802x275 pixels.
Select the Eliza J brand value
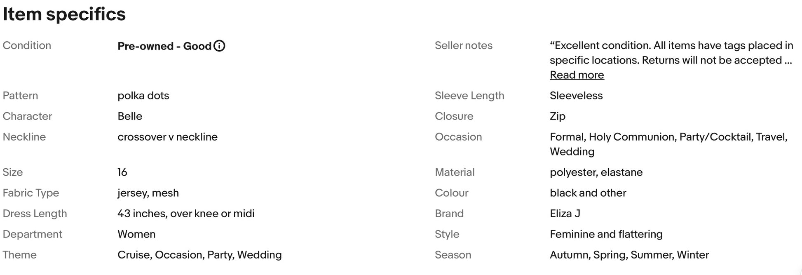coord(565,214)
